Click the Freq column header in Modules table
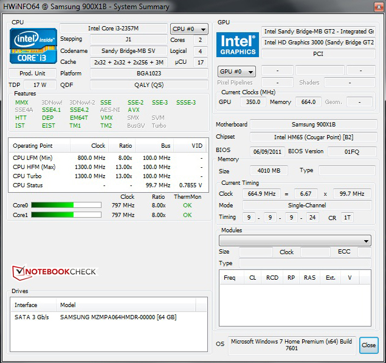Screen dimensions: 386x363 pos(230,277)
